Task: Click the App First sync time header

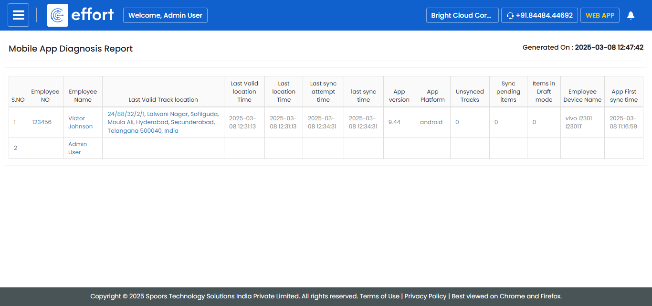Action: tap(623, 95)
